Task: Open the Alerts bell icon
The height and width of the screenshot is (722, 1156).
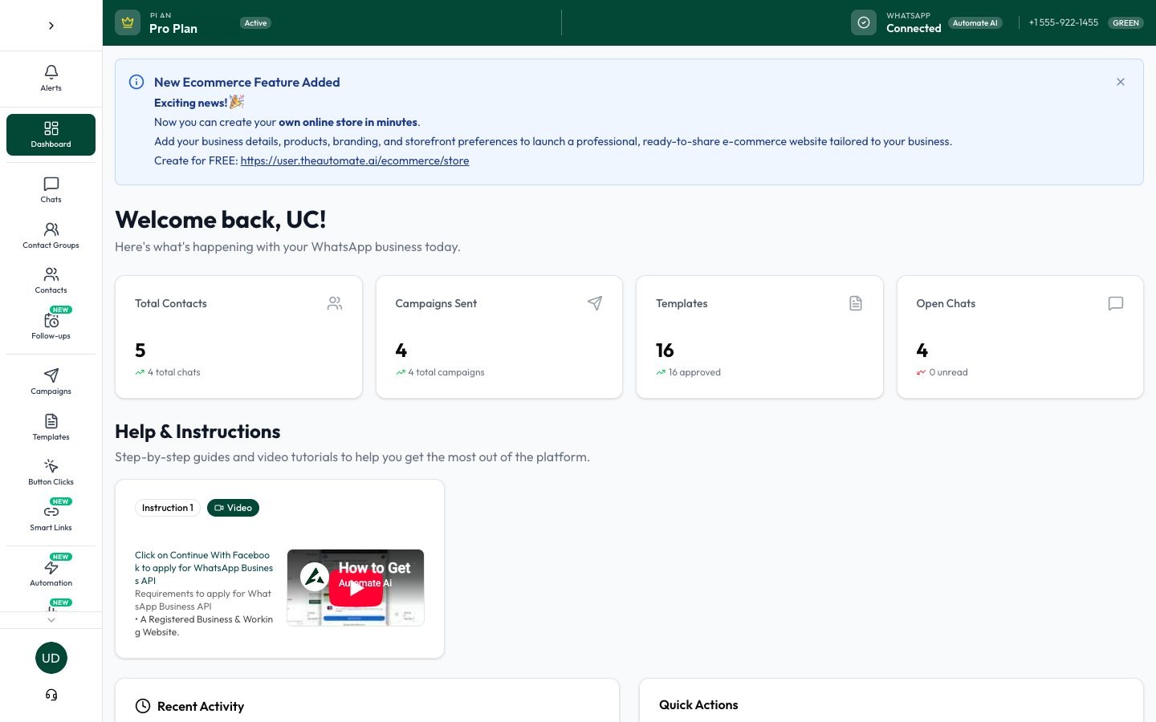Action: point(51,72)
